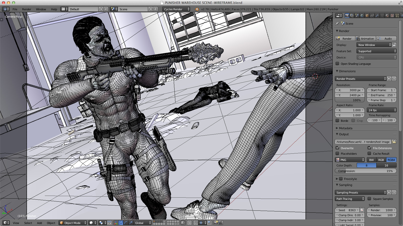403x226 pixels.
Task: Open the Object properties tab (cube icon)
Action: 367,16
